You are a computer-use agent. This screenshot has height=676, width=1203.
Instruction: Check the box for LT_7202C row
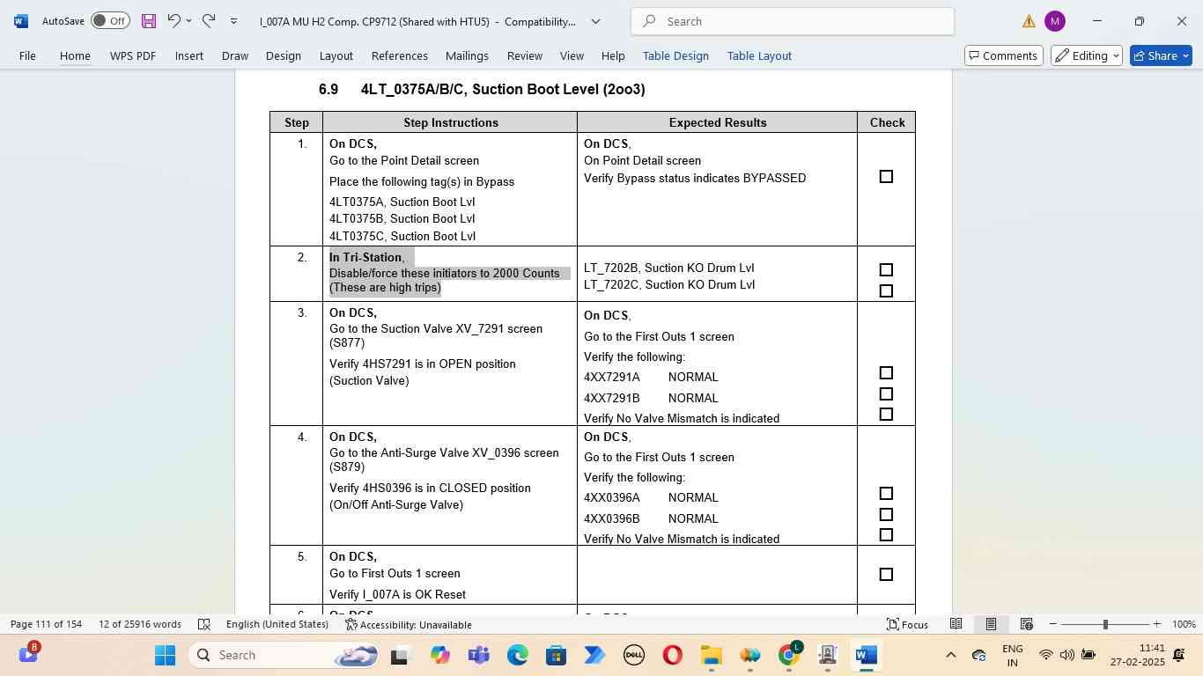886,291
